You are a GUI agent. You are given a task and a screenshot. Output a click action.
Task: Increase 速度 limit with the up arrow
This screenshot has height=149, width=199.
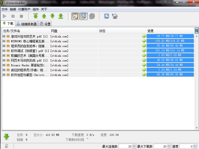pos(195,145)
